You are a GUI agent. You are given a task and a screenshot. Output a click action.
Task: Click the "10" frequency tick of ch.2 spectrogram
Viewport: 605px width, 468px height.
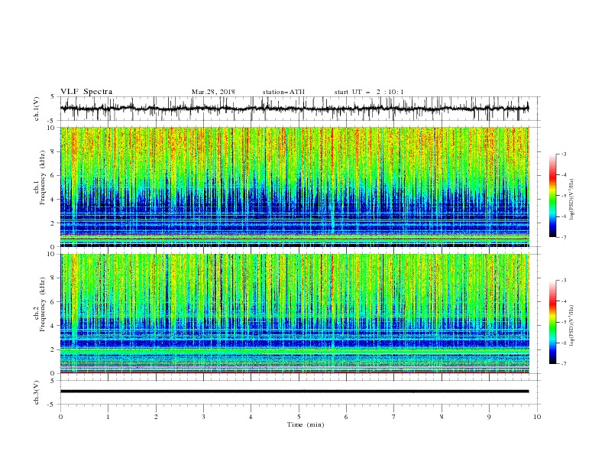point(52,254)
